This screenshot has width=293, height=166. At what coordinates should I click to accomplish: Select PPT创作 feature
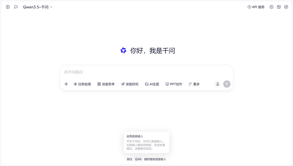[x=174, y=84]
